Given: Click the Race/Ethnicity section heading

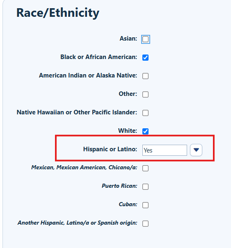Looking at the screenshot, I should pos(58,13).
